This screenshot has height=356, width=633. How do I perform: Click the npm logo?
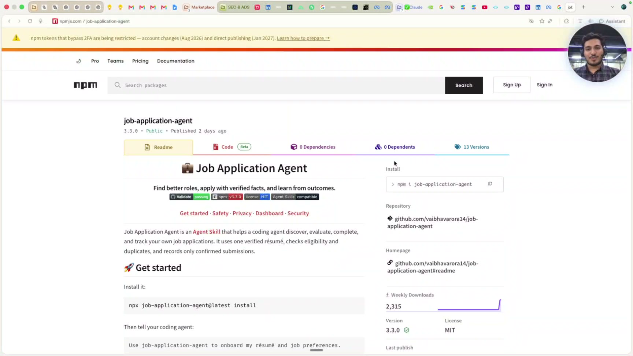(x=85, y=85)
